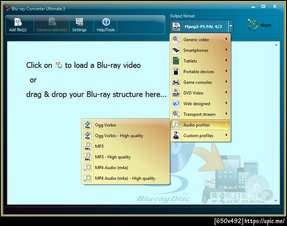Screen dimensions: 287x226
Task: Click the Remove selection label
Action: click(52, 30)
